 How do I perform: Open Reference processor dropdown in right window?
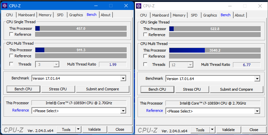coord(213,111)
